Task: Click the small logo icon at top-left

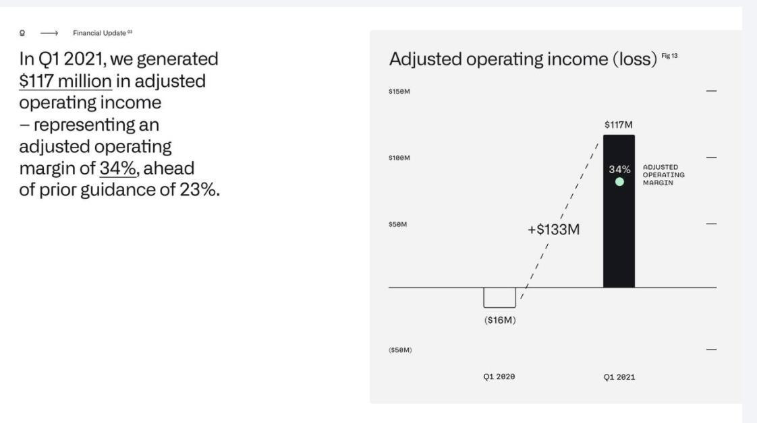Action: (22, 34)
